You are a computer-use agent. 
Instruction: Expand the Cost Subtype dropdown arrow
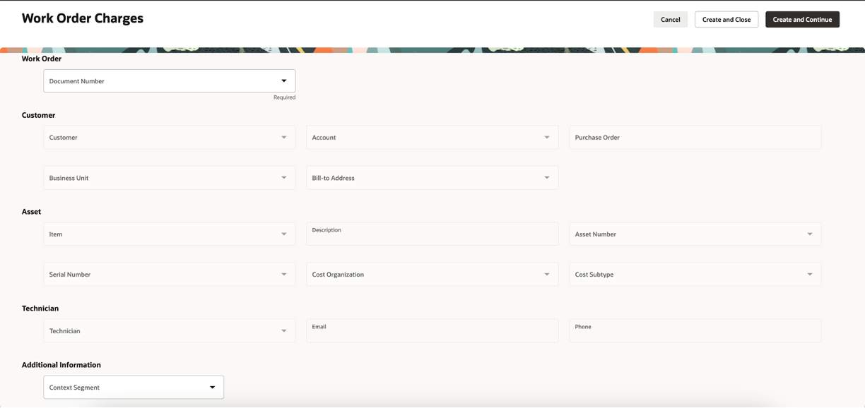point(810,275)
